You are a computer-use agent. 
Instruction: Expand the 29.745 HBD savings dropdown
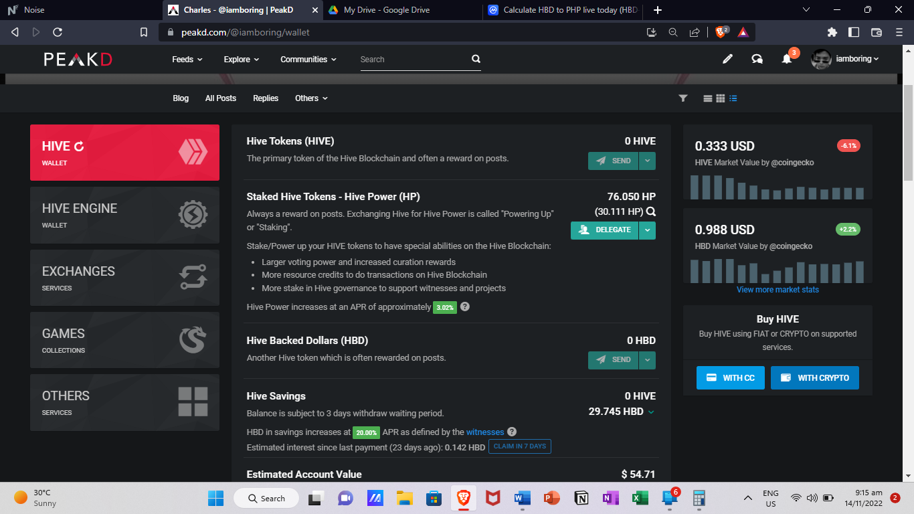(x=651, y=412)
